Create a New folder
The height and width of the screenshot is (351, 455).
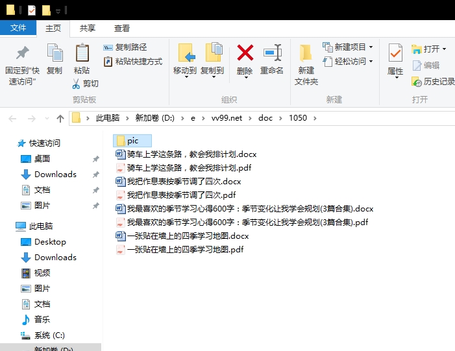tap(306, 65)
